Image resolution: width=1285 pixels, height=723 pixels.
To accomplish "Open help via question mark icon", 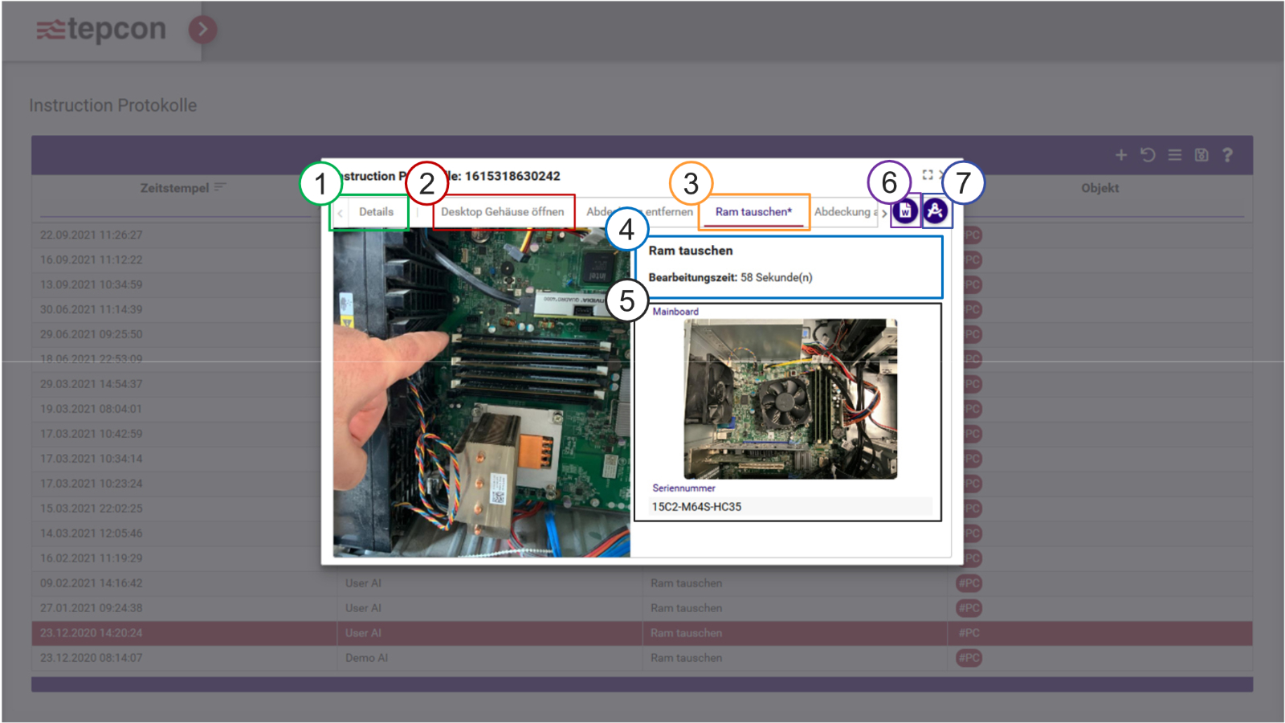I will coord(1227,155).
